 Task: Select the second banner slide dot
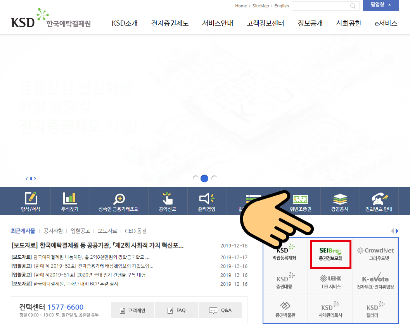pos(204,179)
